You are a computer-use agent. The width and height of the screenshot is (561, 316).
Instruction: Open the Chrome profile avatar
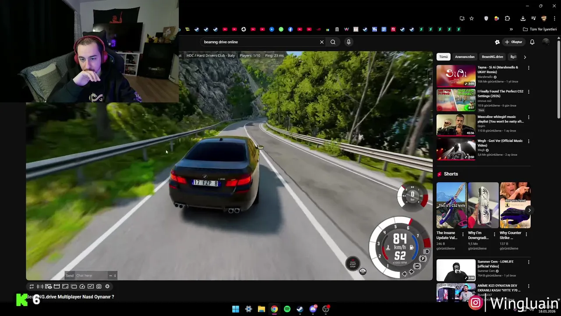click(x=544, y=18)
